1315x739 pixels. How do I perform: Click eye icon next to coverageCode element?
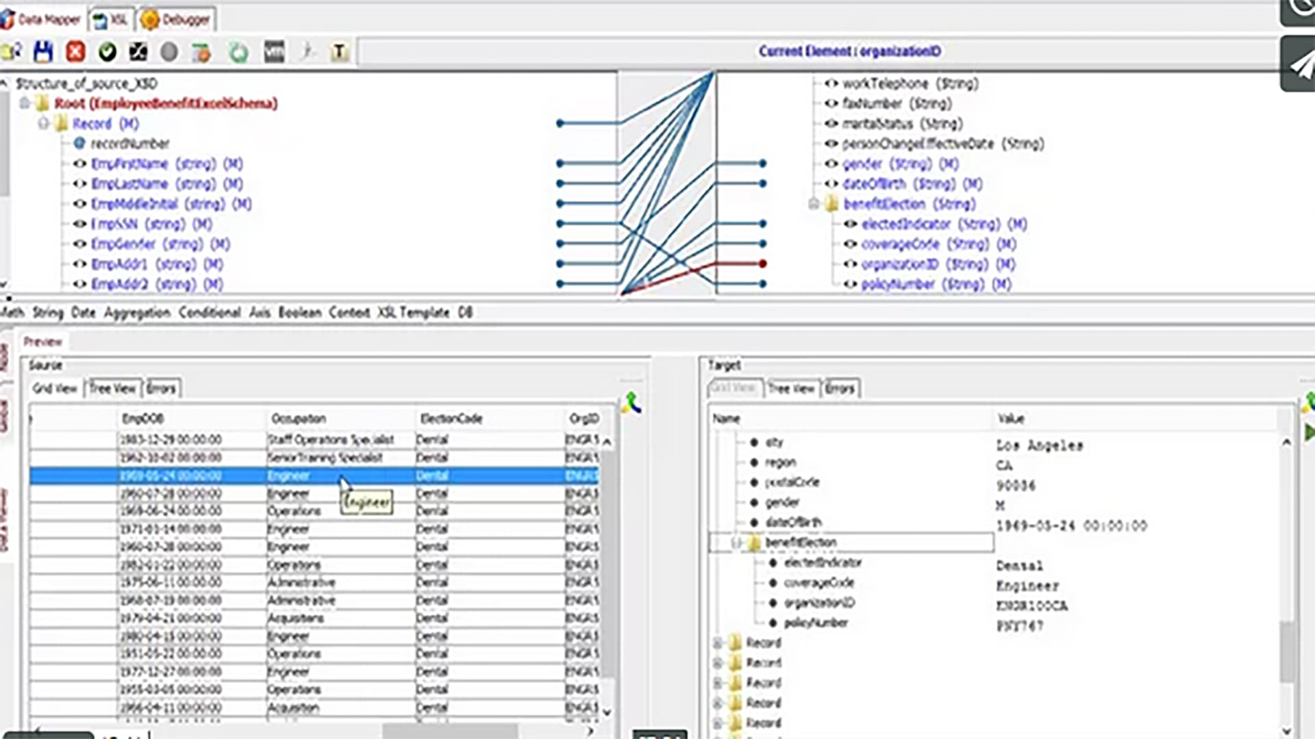(851, 244)
